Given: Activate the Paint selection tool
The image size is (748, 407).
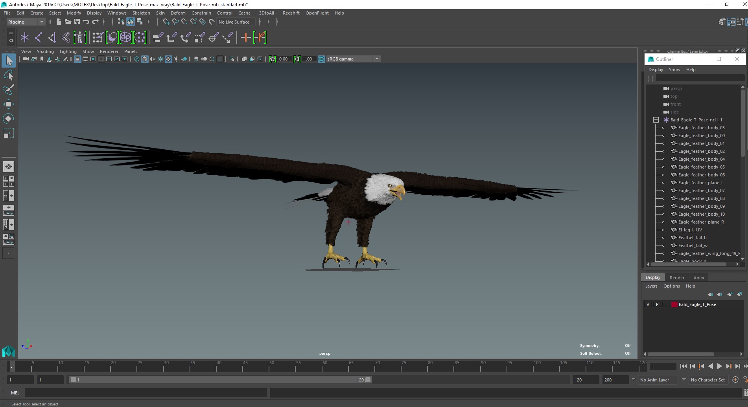Looking at the screenshot, I should pos(9,90).
